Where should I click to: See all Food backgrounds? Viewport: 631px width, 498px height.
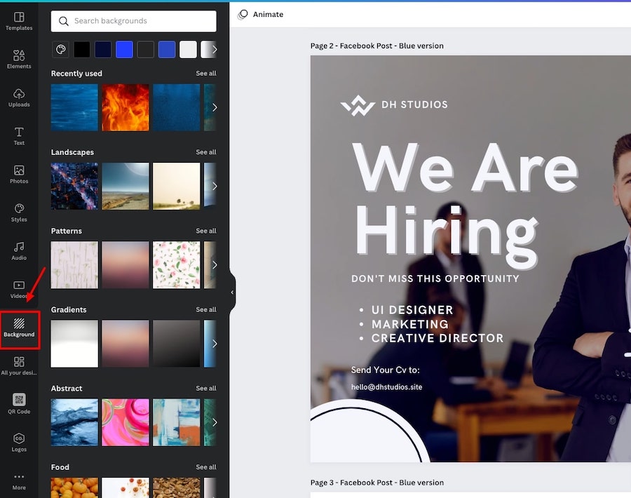(206, 467)
